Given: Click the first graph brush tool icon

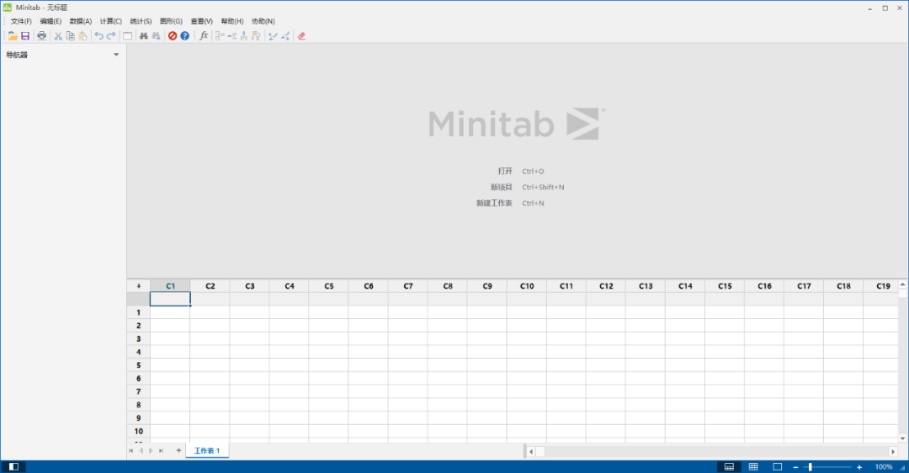Looking at the screenshot, I should pyautogui.click(x=273, y=36).
